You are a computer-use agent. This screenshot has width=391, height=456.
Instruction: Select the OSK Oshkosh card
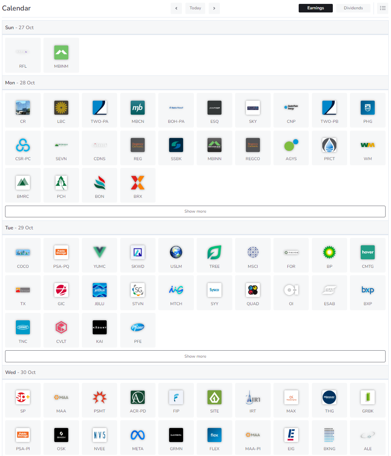point(61,437)
